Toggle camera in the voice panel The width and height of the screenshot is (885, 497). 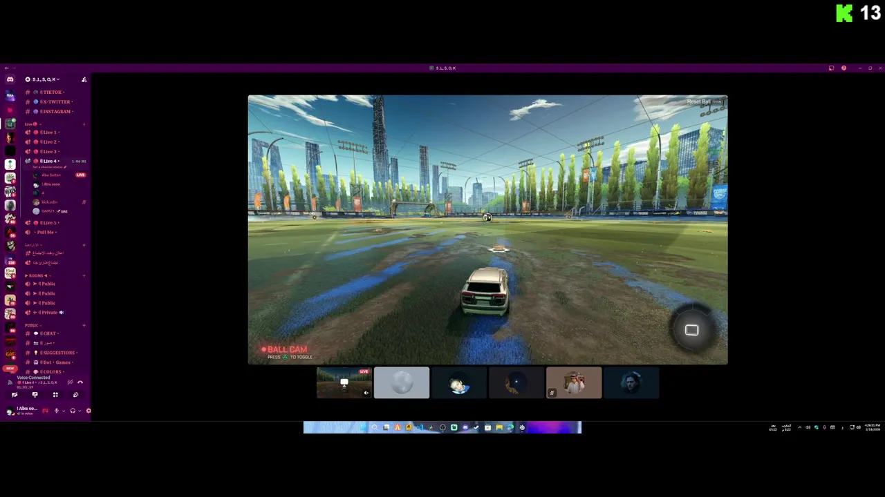click(15, 395)
